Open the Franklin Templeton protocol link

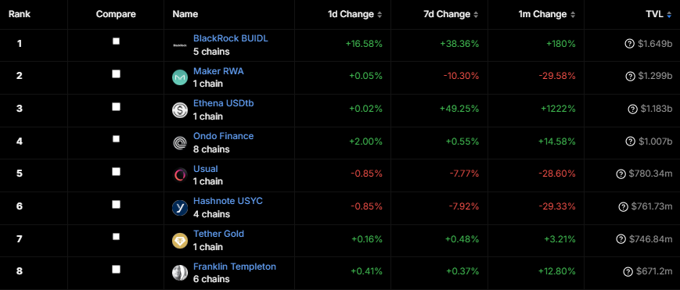[x=235, y=266]
